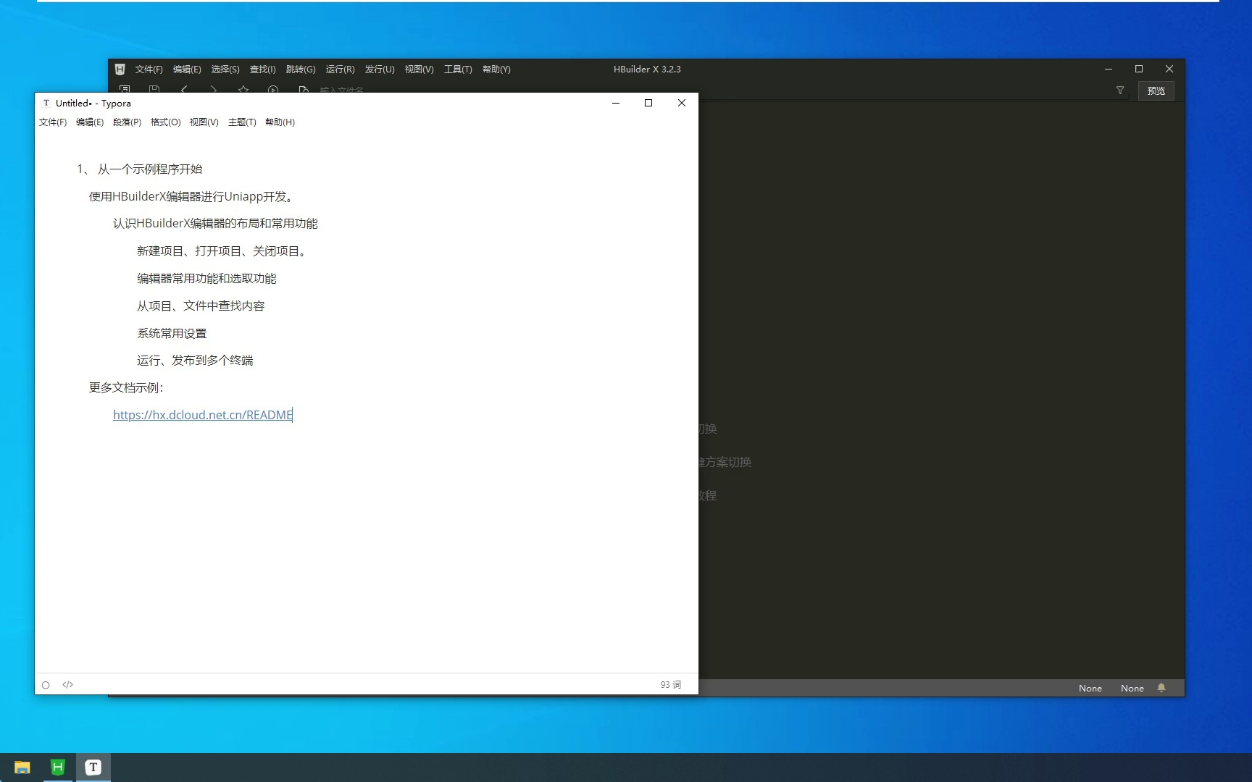Click the HBuilder X back arrow icon

click(184, 89)
